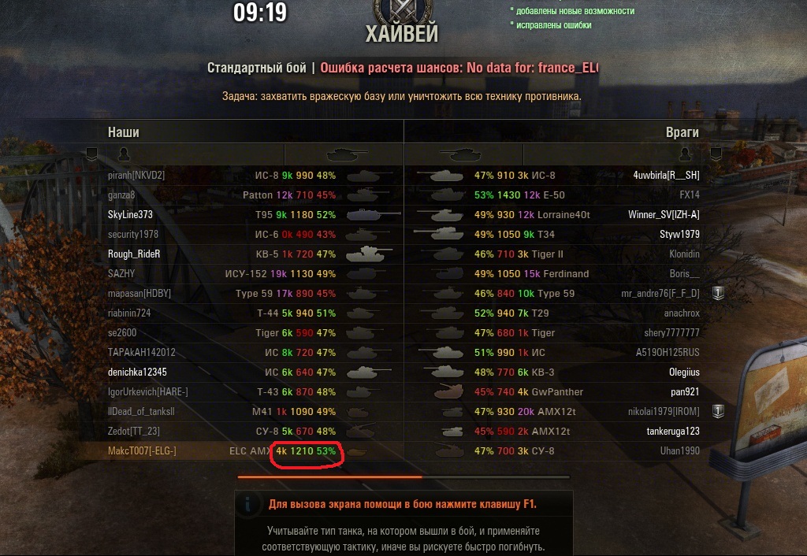The height and width of the screenshot is (556, 807).
Task: Click player name SkyLine373
Action: [x=130, y=214]
